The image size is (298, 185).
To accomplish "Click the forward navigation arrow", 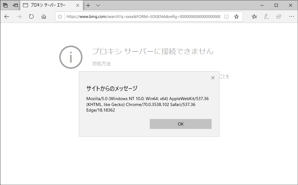I will pyautogui.click(x=19, y=17).
